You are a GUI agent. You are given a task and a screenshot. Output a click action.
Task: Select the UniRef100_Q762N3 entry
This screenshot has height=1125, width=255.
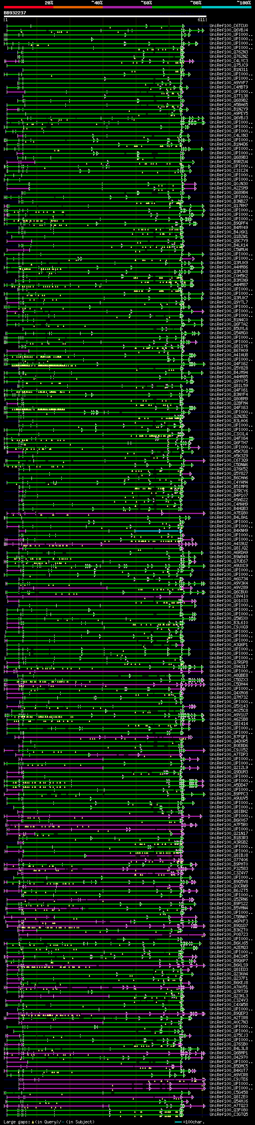click(229, 52)
